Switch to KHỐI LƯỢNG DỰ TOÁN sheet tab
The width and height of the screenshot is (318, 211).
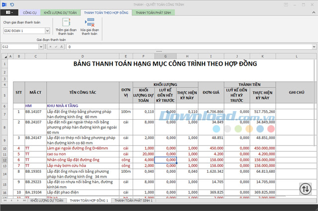(x=47, y=201)
